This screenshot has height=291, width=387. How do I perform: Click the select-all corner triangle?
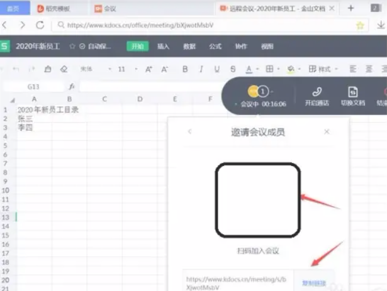pos(13,100)
